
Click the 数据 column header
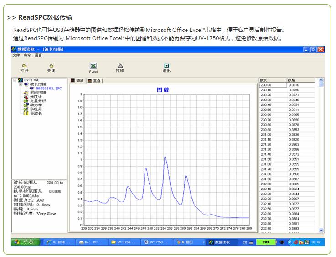pyautogui.click(x=300, y=80)
